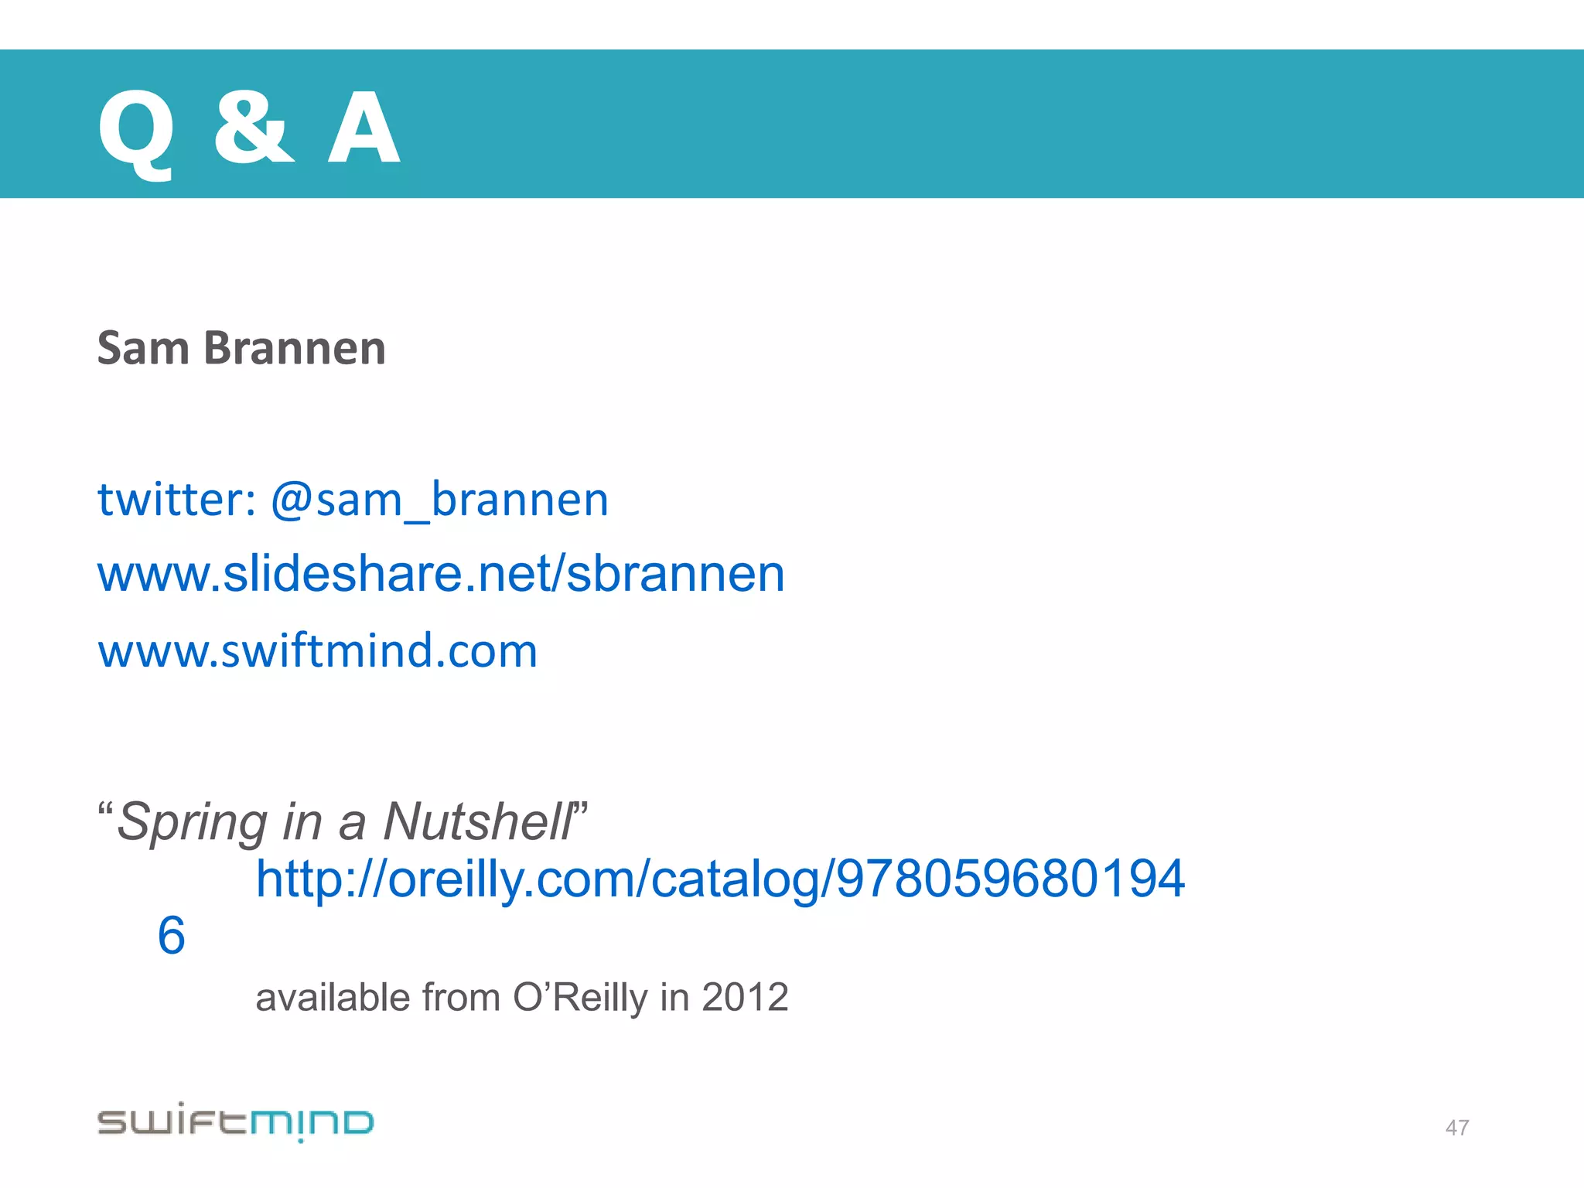Image resolution: width=1584 pixels, height=1188 pixels.
Task: Click the word 'Brannen' in the presenter name
Action: (295, 349)
